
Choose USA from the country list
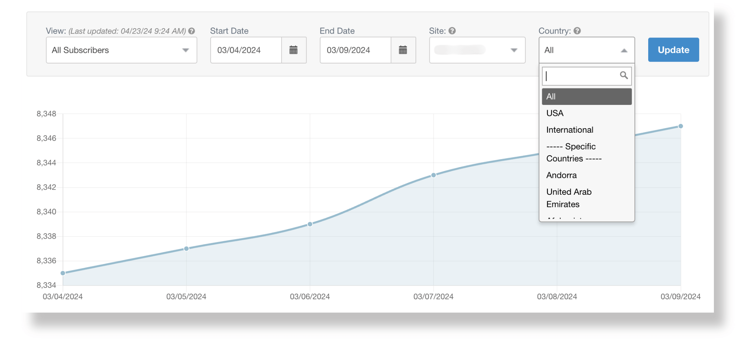click(x=555, y=113)
